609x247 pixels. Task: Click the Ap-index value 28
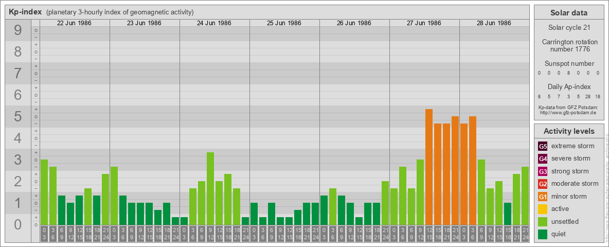coord(588,96)
